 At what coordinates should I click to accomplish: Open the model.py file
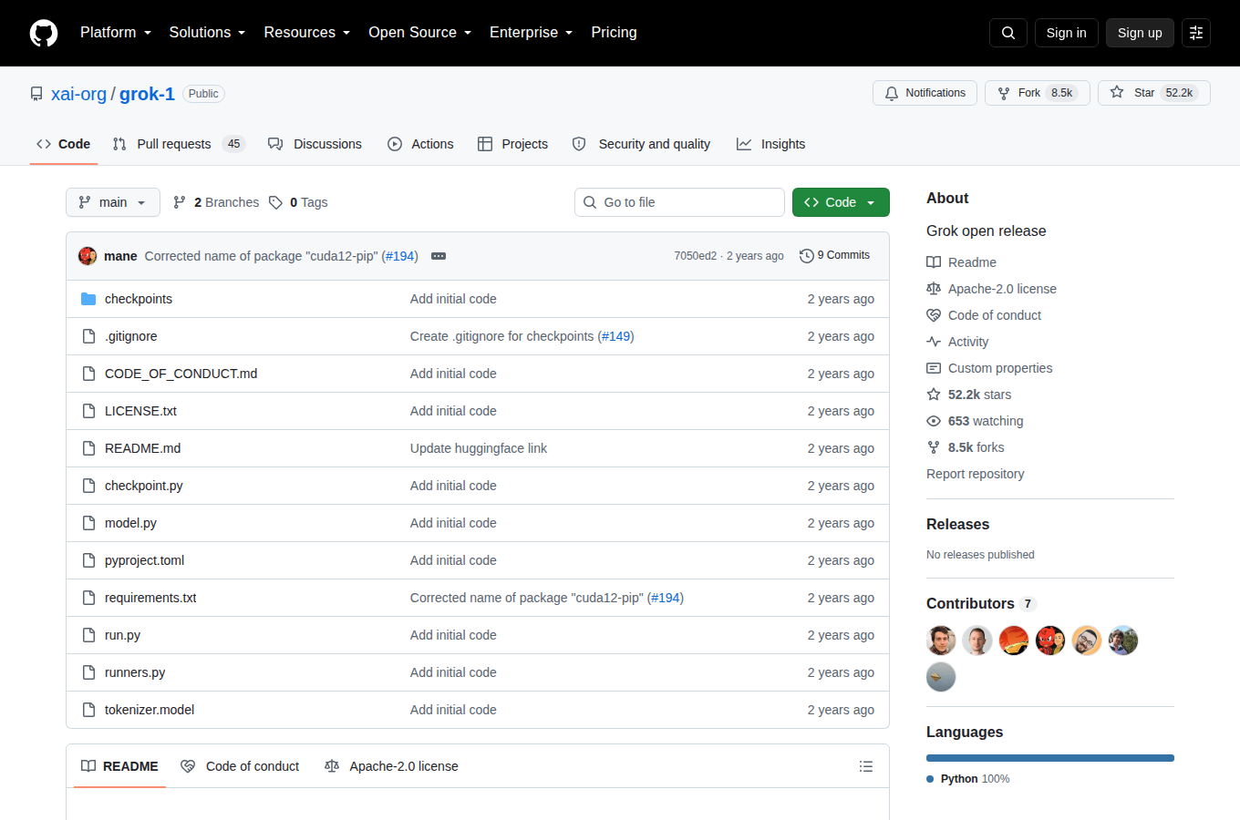130,523
